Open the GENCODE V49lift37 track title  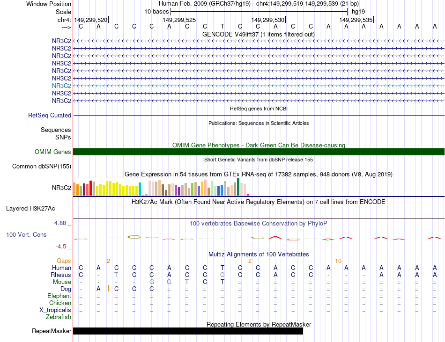tap(259, 34)
